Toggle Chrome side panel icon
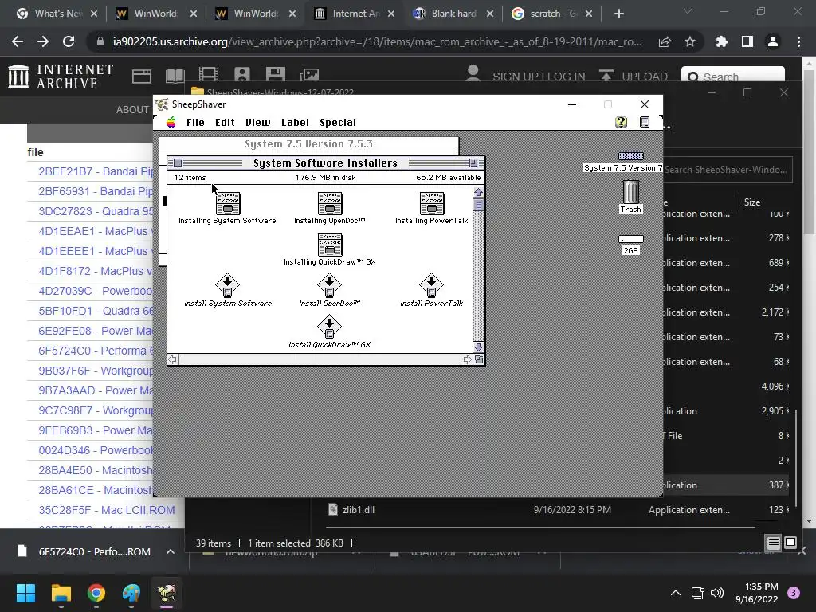The width and height of the screenshot is (816, 612). point(747,41)
